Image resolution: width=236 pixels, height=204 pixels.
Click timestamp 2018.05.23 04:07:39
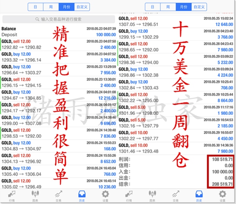tap(101, 29)
